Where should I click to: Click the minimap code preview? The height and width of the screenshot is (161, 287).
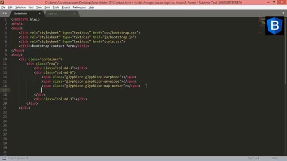[262, 25]
